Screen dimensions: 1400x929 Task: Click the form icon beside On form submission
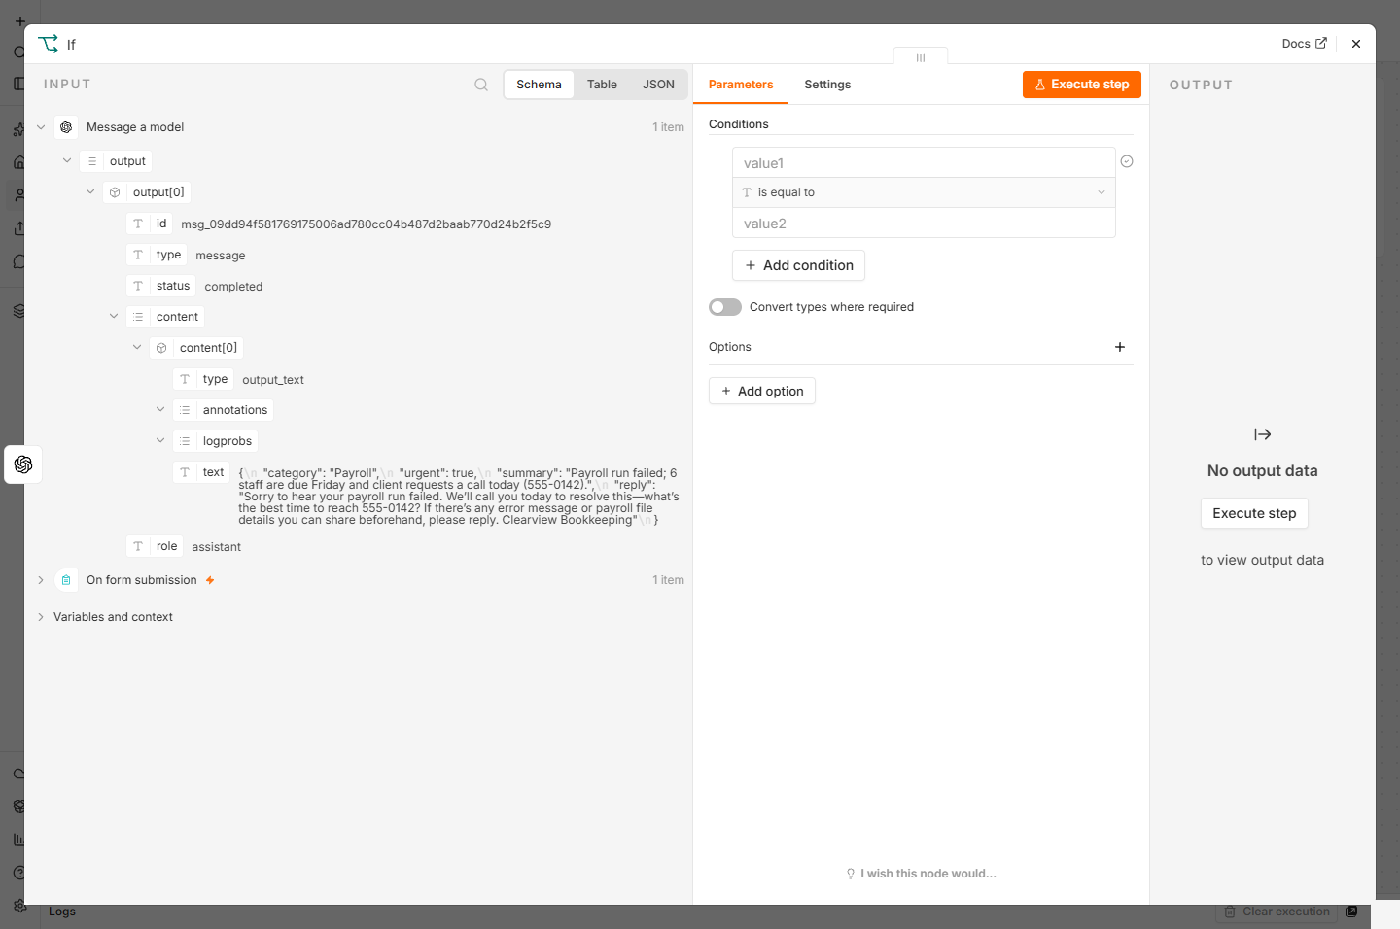tap(66, 580)
